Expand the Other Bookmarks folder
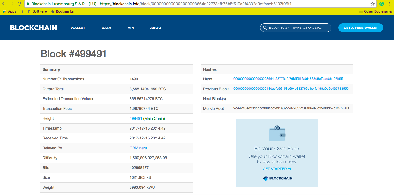Viewport: 394px width, 195px height. click(x=375, y=11)
